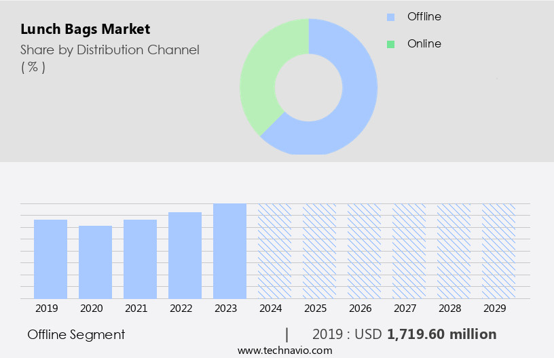Open the www.technavio.com link
554x358 pixels.
(285, 350)
